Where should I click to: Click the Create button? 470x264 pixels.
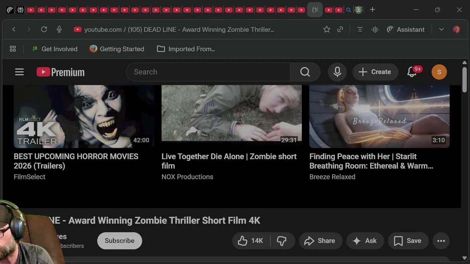coord(375,72)
